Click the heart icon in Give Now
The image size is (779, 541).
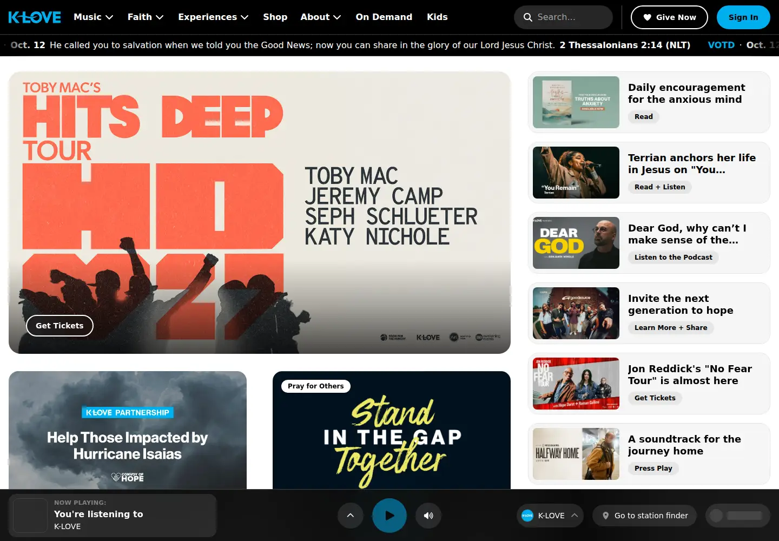[x=647, y=17]
